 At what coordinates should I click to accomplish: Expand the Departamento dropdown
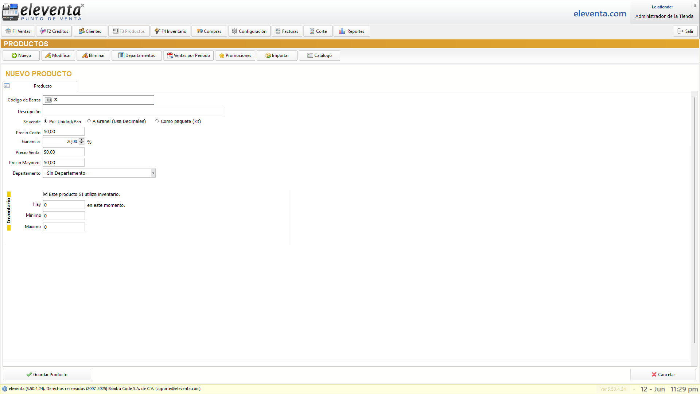coord(153,173)
